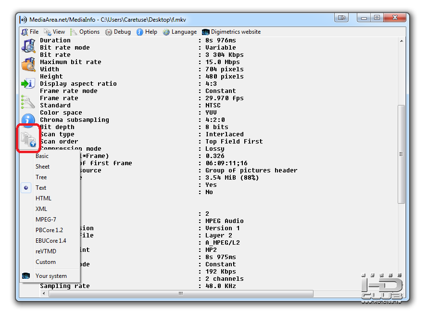Open the Digimetrics website menu item

tap(231, 32)
